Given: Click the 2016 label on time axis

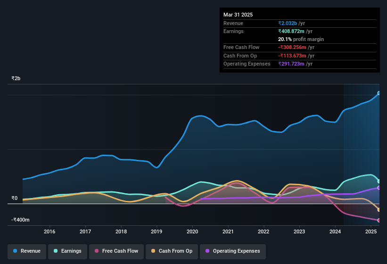Looking at the screenshot, I should [49, 231].
